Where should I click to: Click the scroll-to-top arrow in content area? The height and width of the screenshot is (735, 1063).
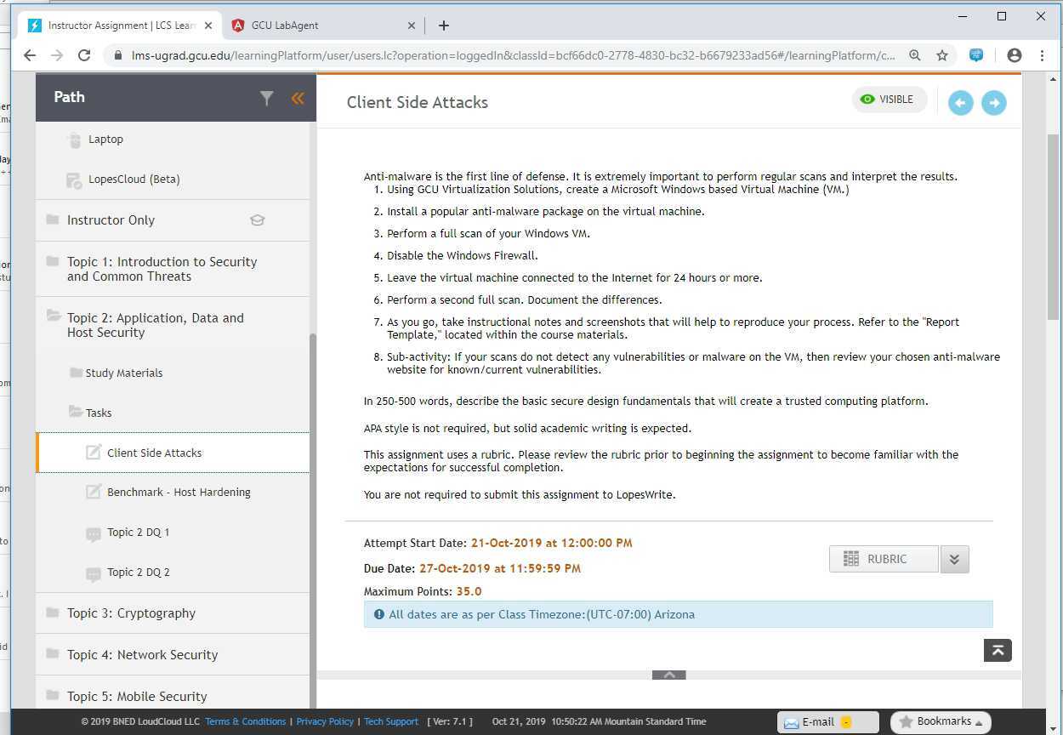[x=997, y=650]
